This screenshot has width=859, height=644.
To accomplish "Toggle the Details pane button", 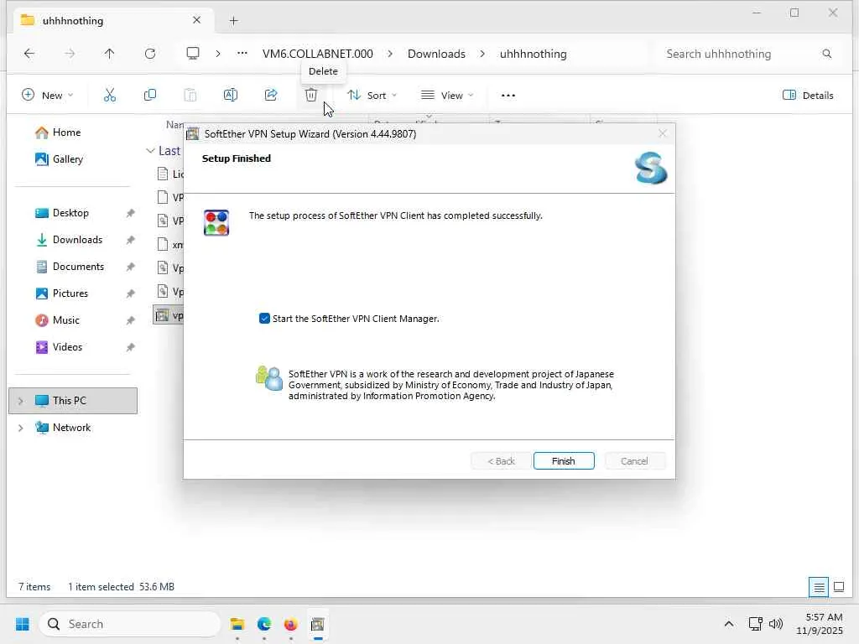I will coord(808,96).
